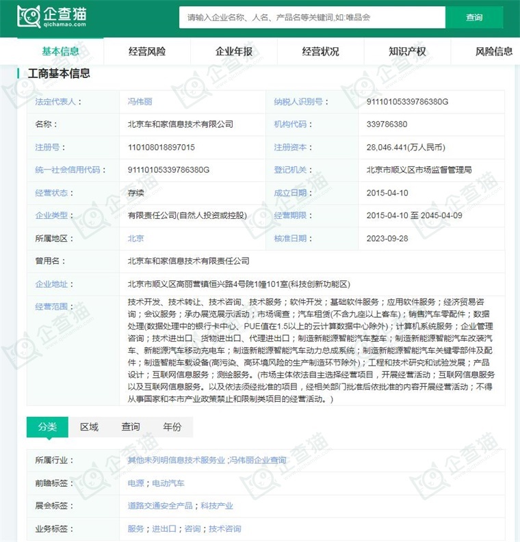The height and width of the screenshot is (542, 520).
Task: Open the 风险信息 tab
Action: click(x=494, y=51)
